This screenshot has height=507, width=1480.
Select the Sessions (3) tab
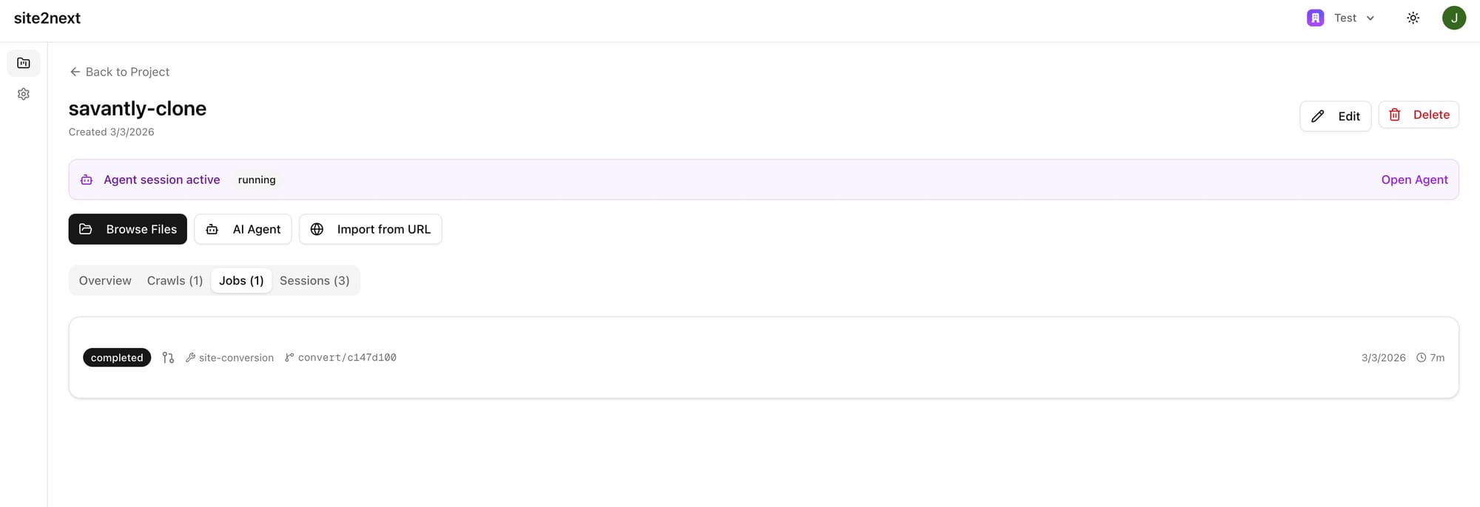point(314,281)
